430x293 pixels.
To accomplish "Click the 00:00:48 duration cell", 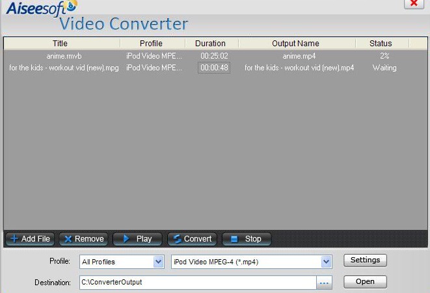I will [x=214, y=68].
